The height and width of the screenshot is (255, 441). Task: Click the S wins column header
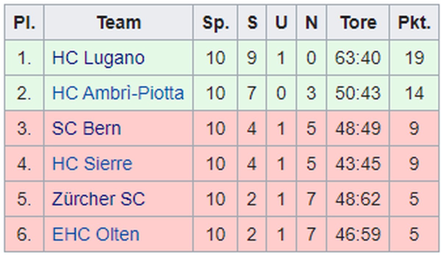[x=252, y=23]
